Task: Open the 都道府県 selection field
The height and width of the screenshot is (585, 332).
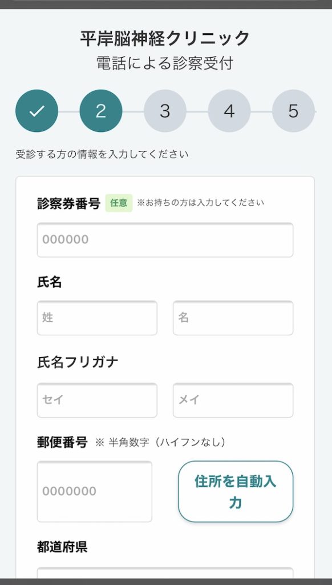Action: [x=165, y=574]
